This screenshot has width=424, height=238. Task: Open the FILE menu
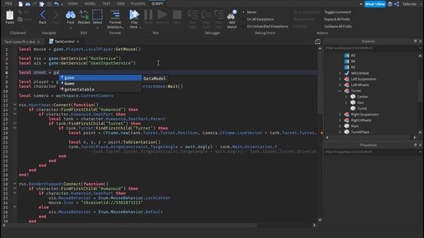click(x=9, y=4)
